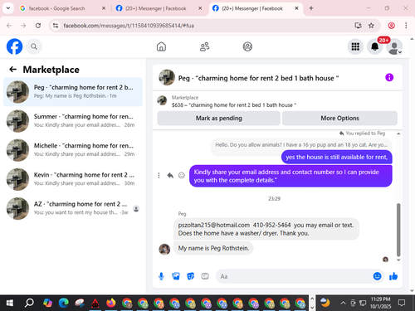This screenshot has width=415, height=311.
Task: Open AZ conversation in Marketplace list
Action: [73, 208]
